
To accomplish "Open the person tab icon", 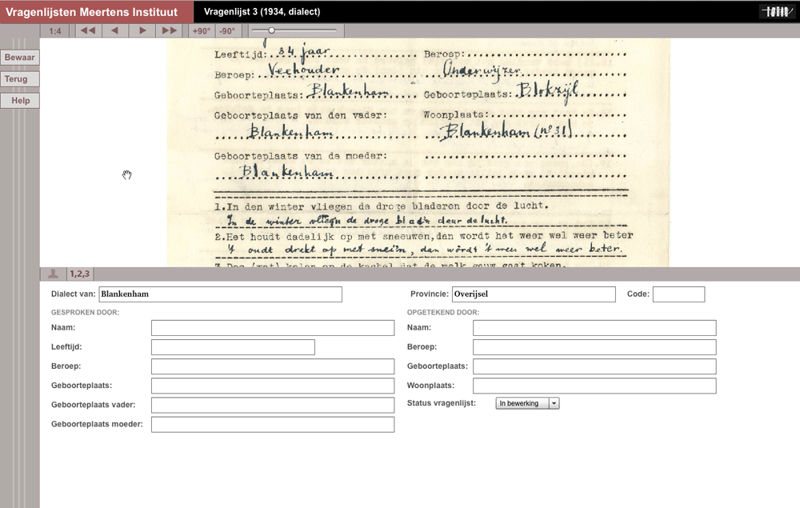I will click(53, 274).
